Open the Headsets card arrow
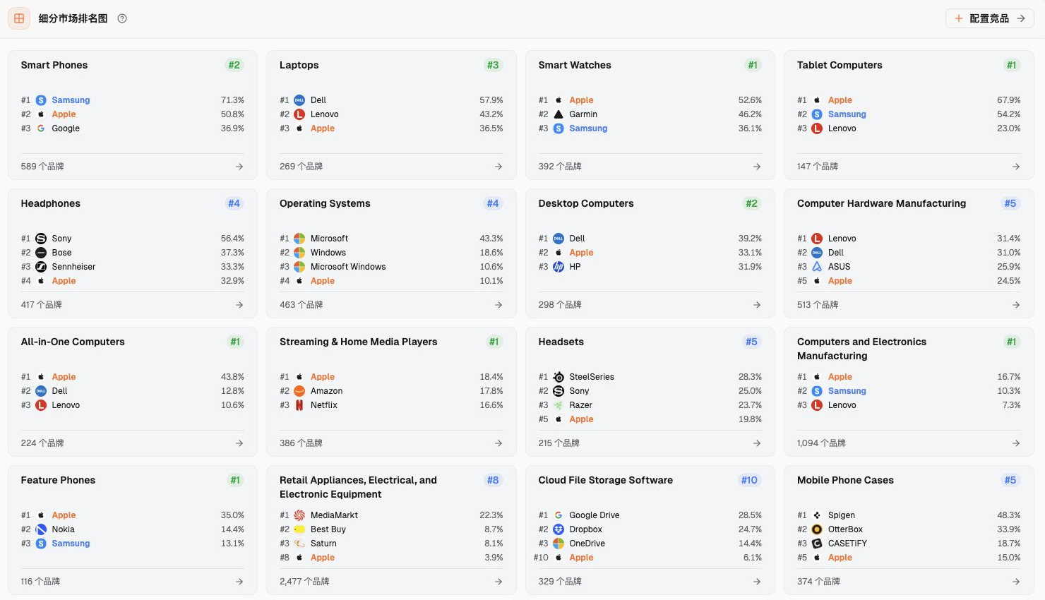The image size is (1045, 600). [757, 443]
